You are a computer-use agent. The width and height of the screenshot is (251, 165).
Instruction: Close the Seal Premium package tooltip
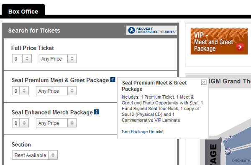pyautogui.click(x=204, y=82)
